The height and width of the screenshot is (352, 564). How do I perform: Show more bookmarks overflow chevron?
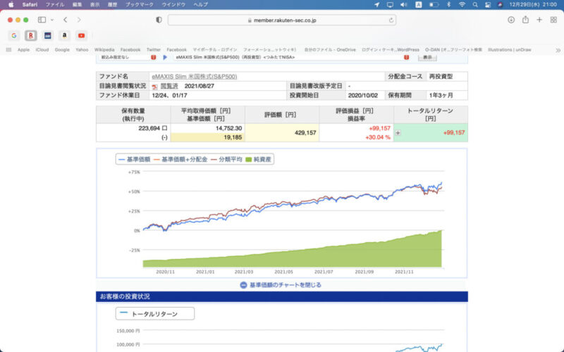558,50
